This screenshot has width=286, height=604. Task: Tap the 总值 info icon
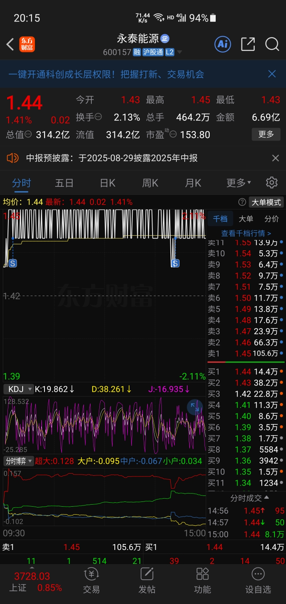(28, 135)
